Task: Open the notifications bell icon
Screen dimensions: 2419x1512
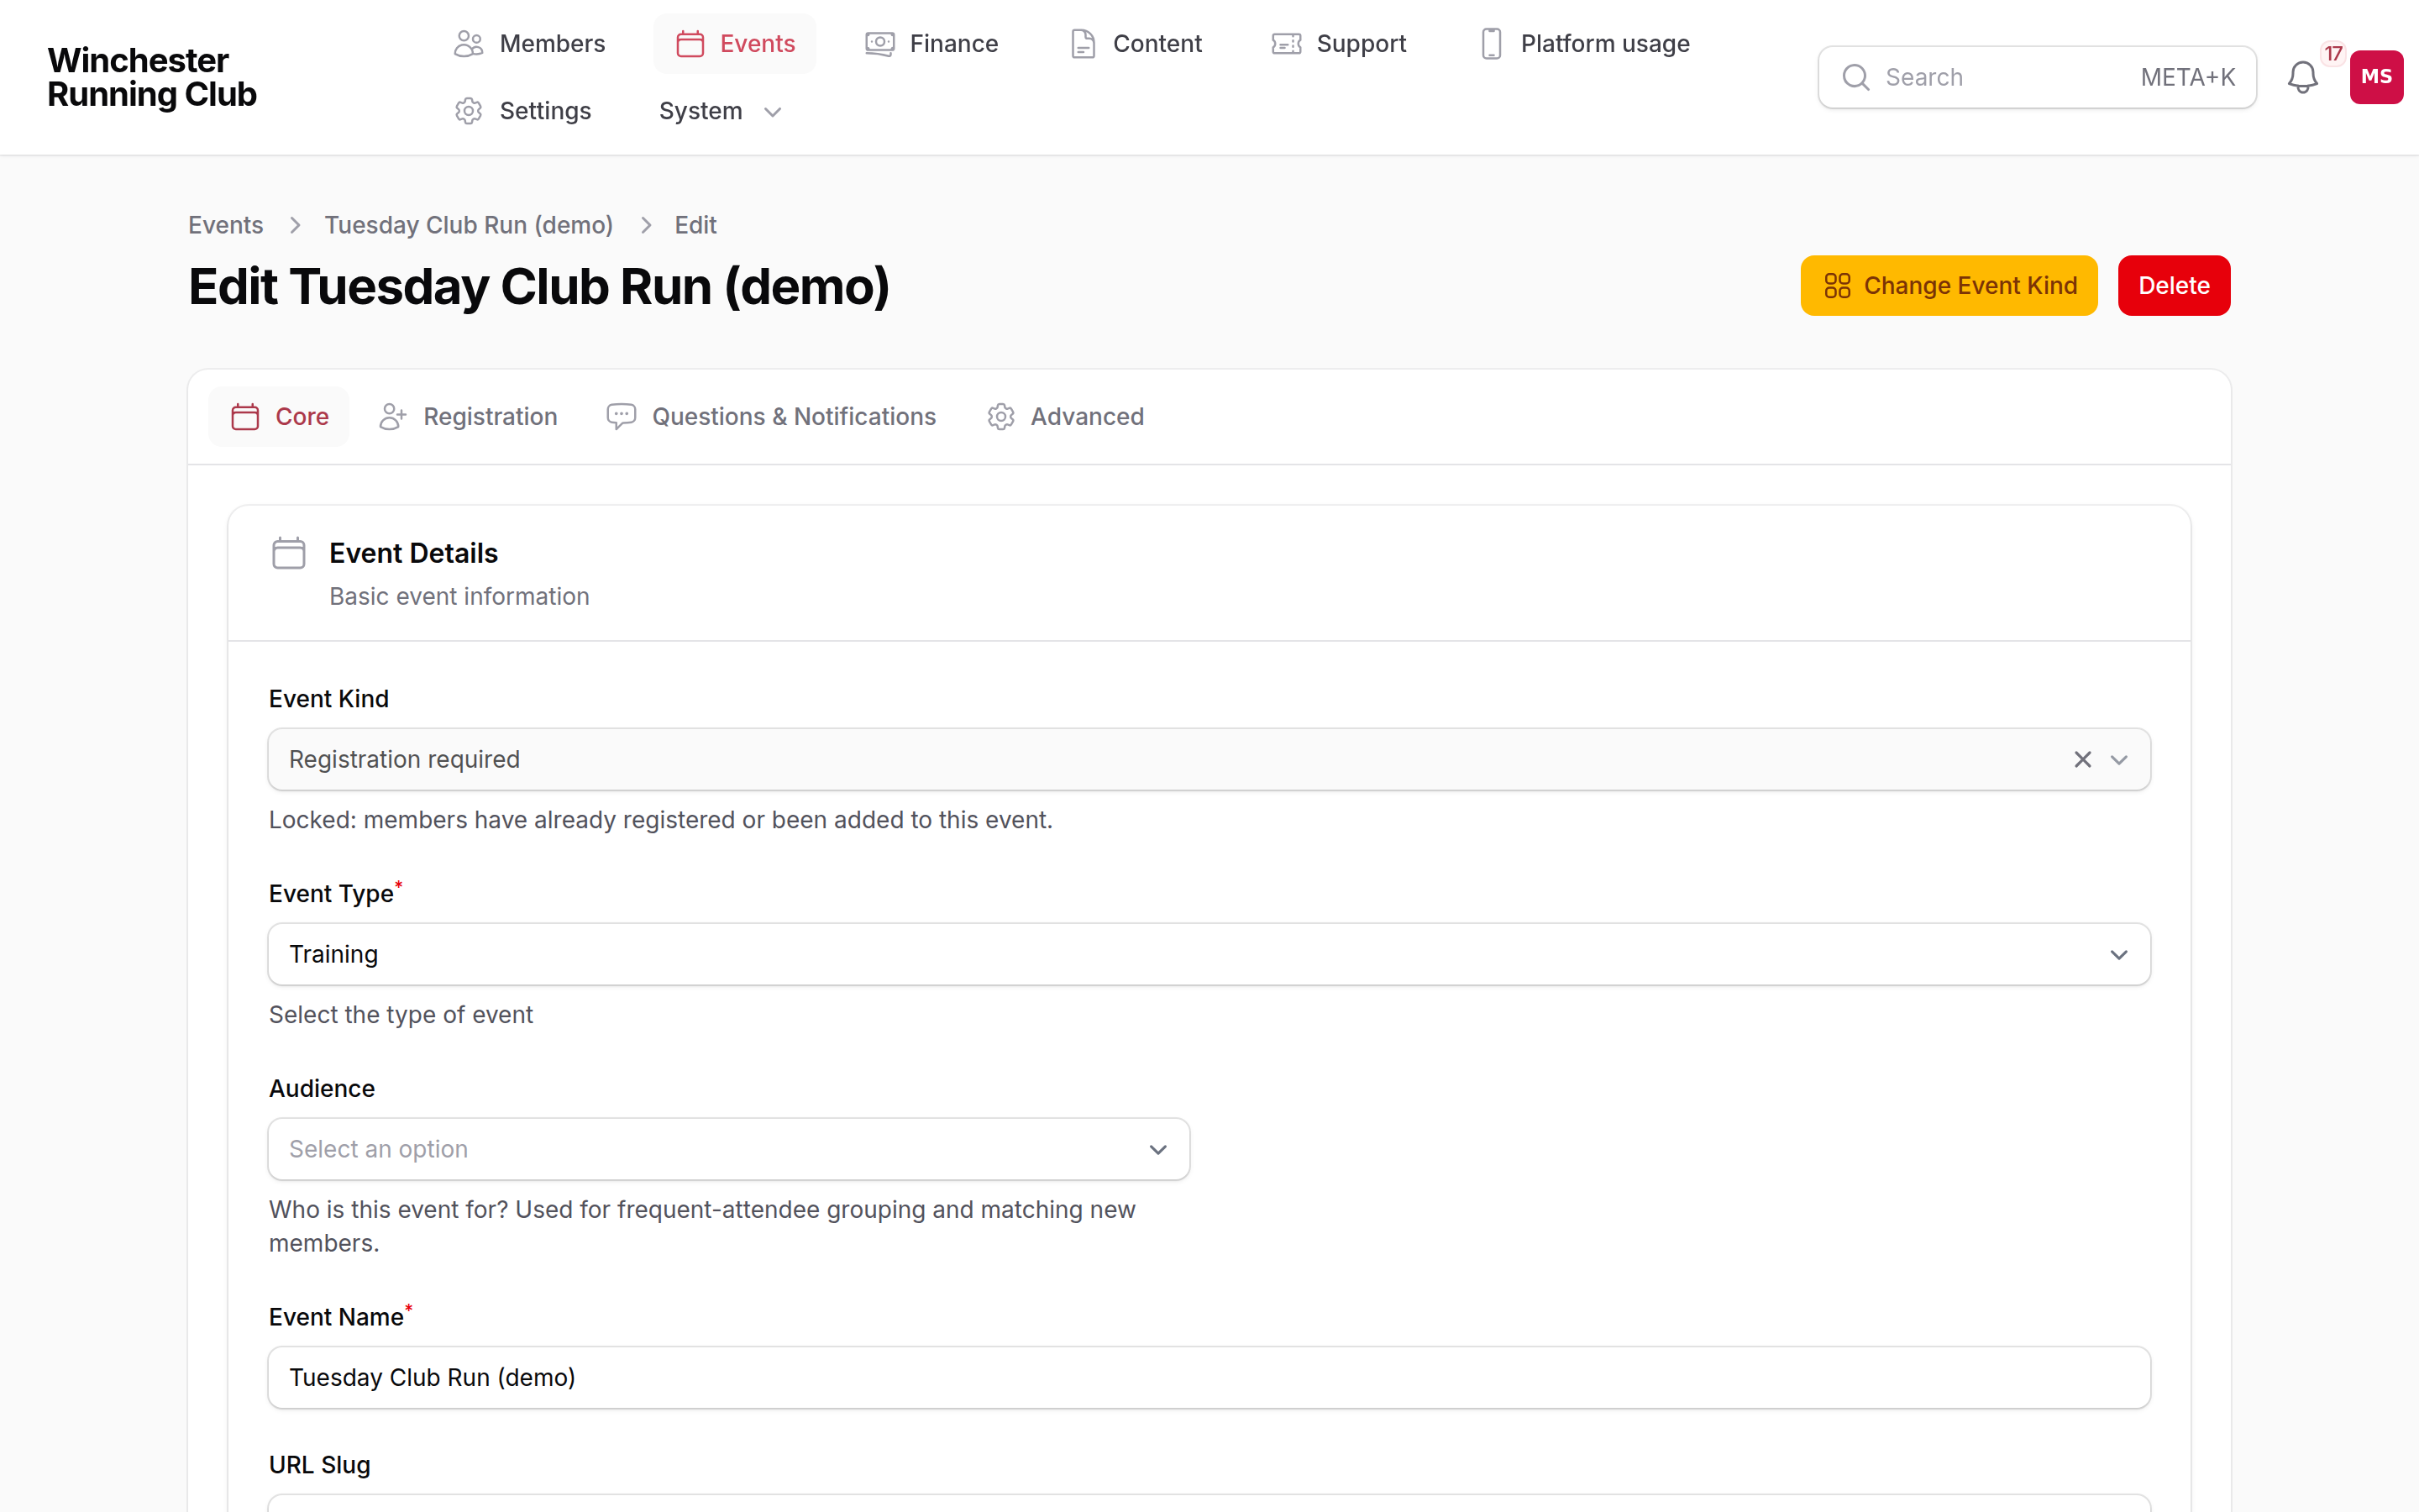Action: click(2302, 77)
